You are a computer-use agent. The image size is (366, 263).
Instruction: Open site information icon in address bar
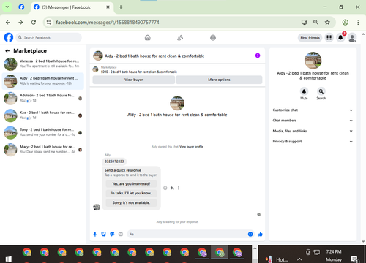coord(49,23)
